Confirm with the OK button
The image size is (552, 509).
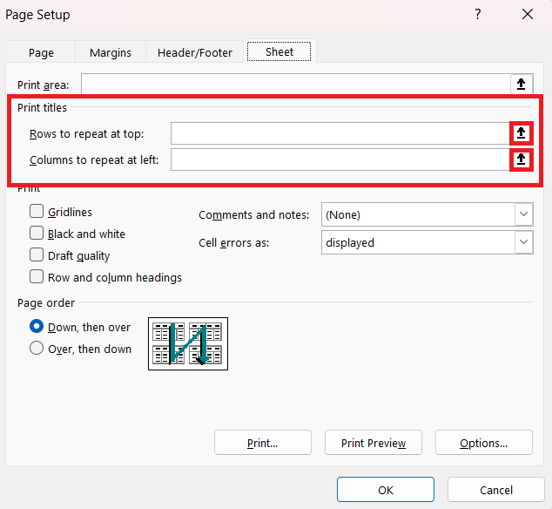(386, 490)
